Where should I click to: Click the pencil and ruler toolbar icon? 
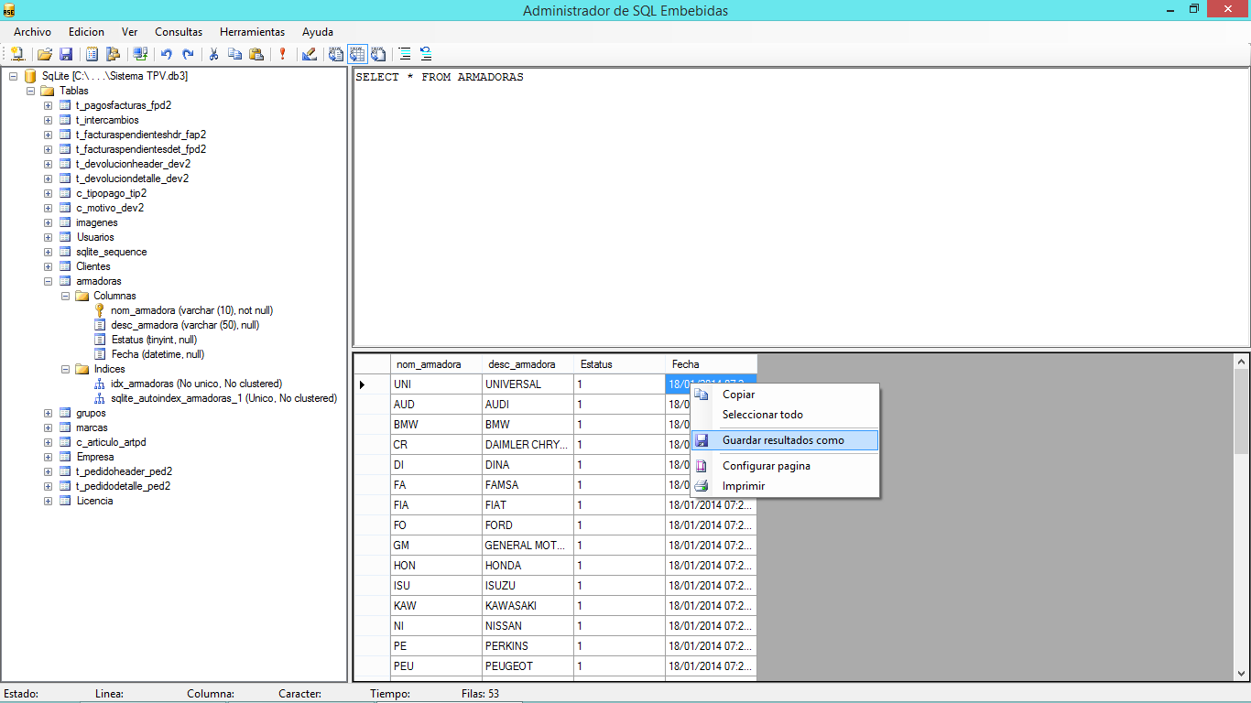pos(310,54)
